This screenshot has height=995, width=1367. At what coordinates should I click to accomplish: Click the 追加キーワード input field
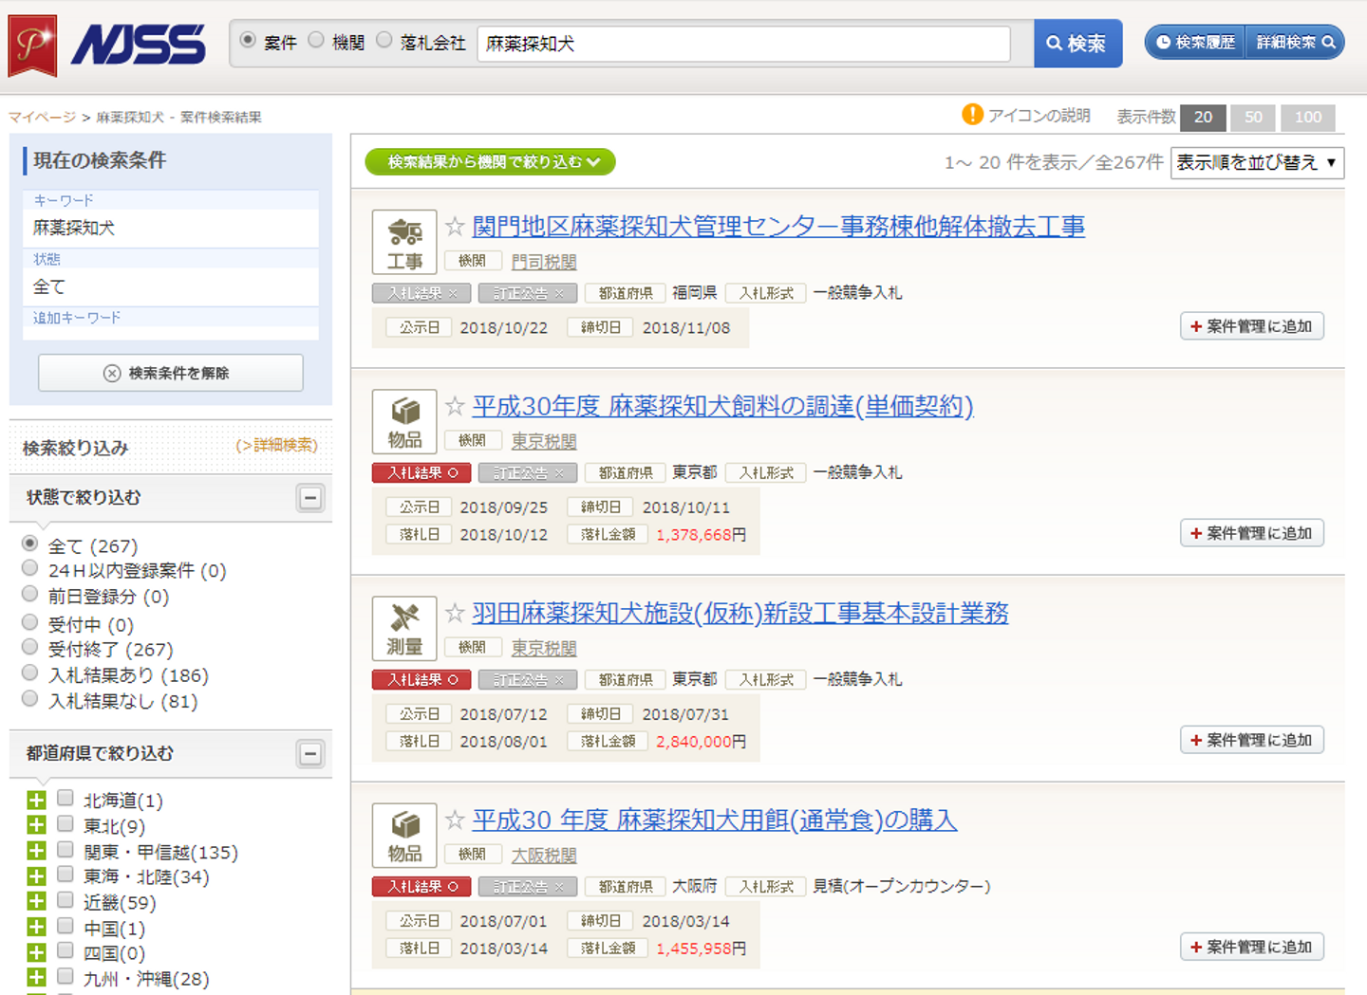coord(171,334)
